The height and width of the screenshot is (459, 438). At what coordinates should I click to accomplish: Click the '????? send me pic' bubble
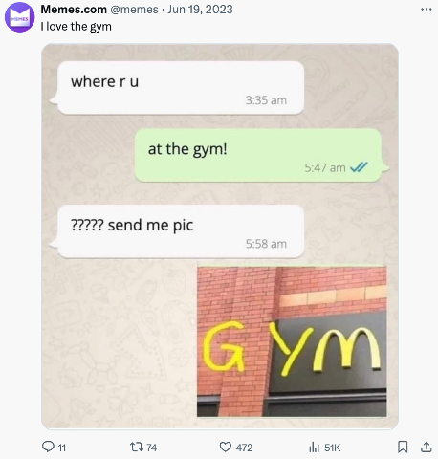click(181, 231)
